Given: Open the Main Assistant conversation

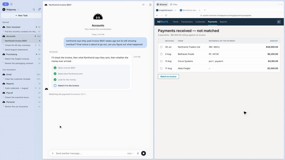Looking at the screenshot, I should (x=13, y=27).
